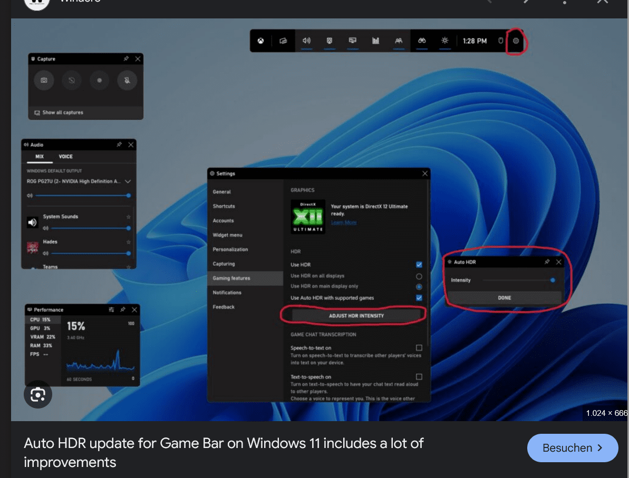Select the FPS tab in Performance widget
Viewport: 629px width, 478px height.
[x=43, y=354]
